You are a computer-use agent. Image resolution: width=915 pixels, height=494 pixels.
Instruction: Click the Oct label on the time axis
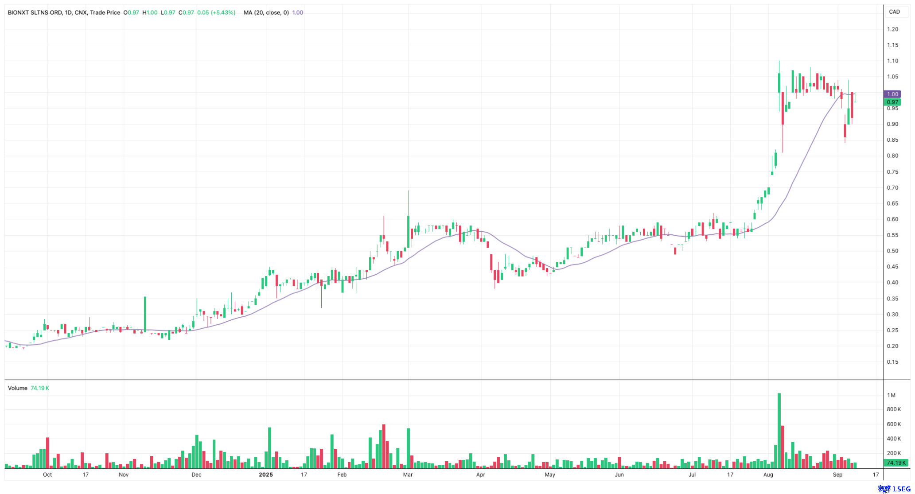point(47,475)
